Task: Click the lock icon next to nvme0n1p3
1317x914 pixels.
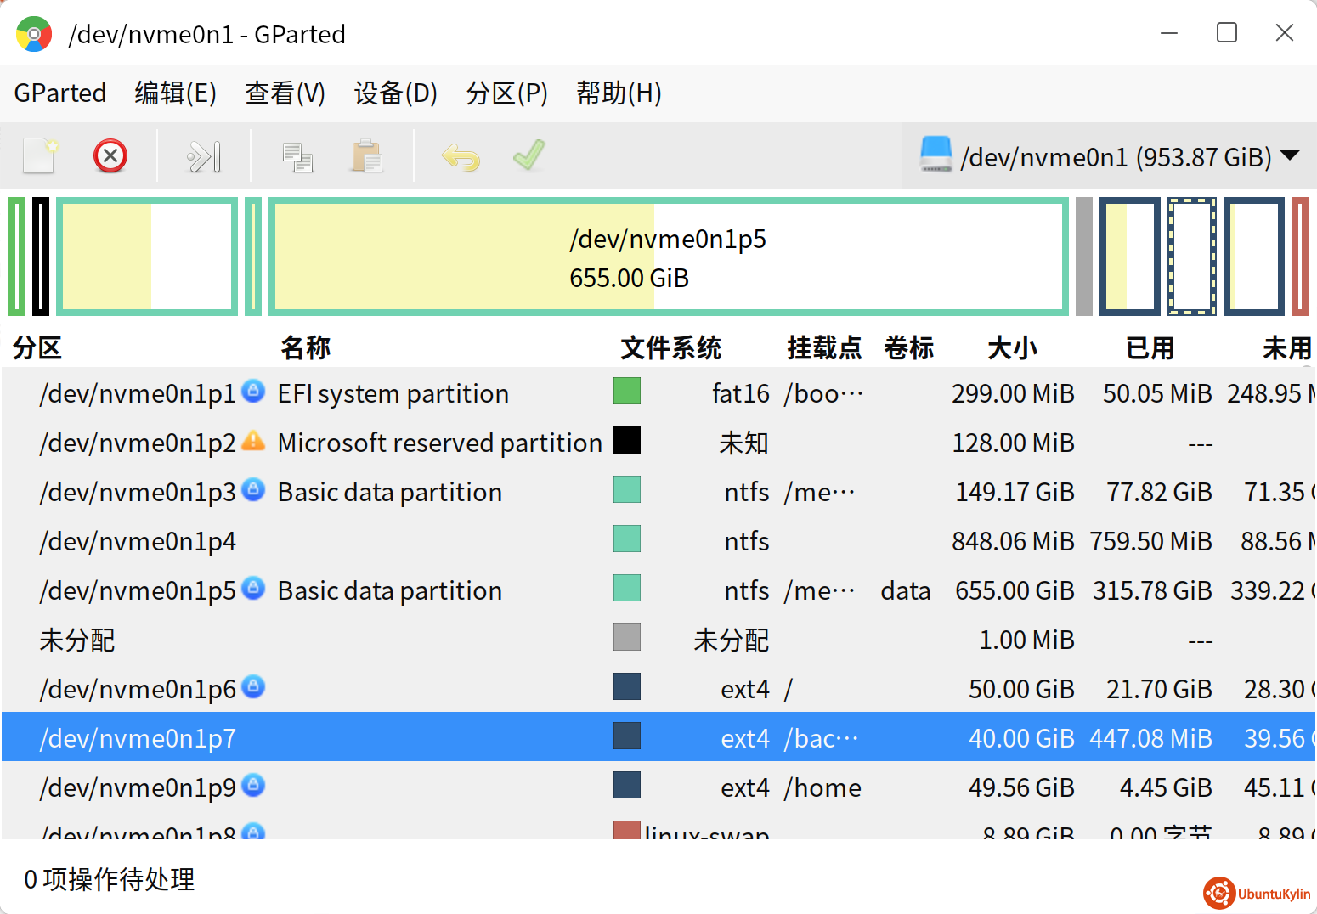Action: coord(253,489)
